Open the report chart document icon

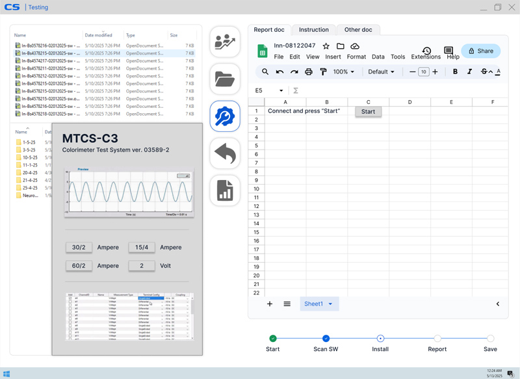click(x=225, y=190)
